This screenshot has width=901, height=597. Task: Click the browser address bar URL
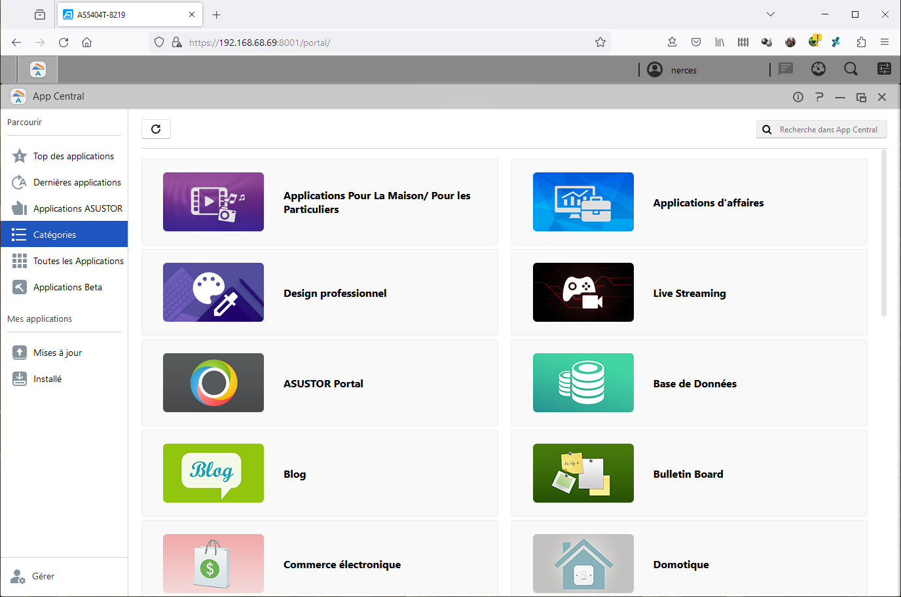pyautogui.click(x=259, y=43)
